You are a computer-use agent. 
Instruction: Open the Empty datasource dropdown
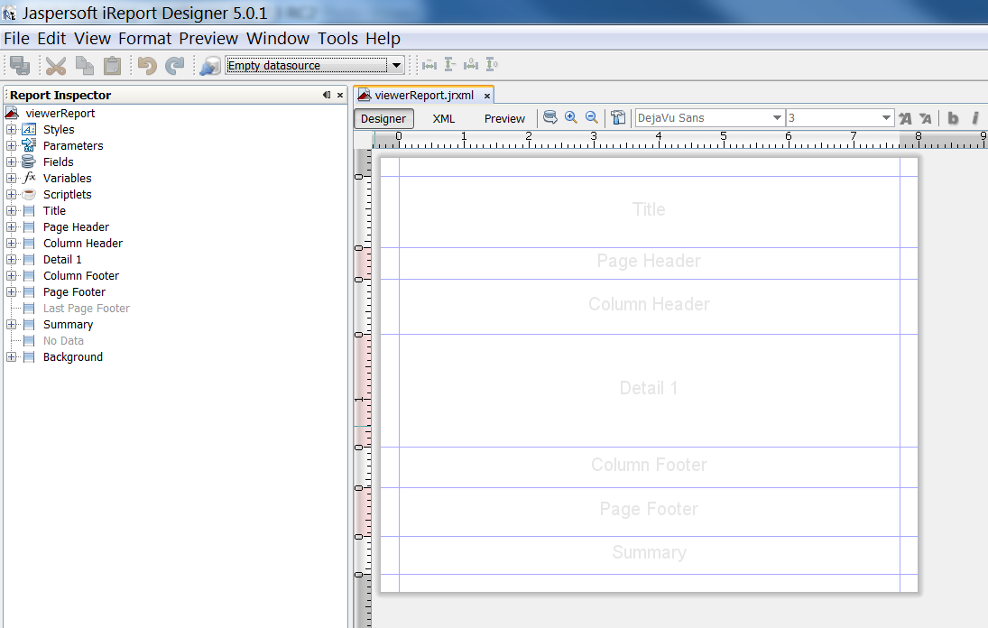(x=396, y=64)
